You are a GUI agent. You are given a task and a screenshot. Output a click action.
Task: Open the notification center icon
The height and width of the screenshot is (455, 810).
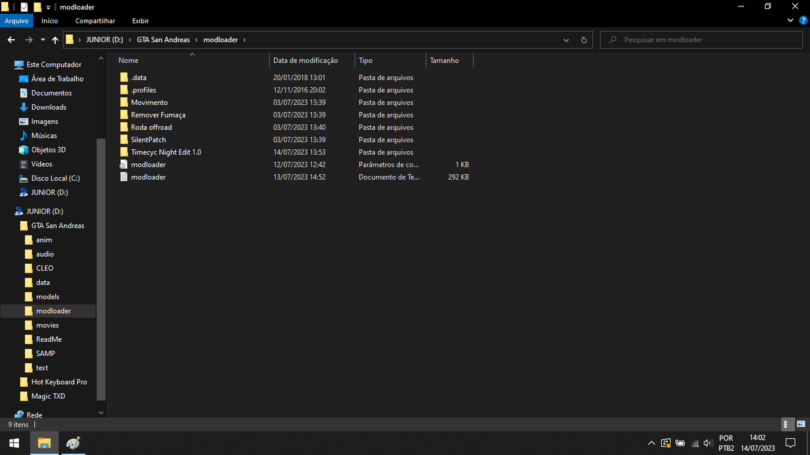pos(790,443)
